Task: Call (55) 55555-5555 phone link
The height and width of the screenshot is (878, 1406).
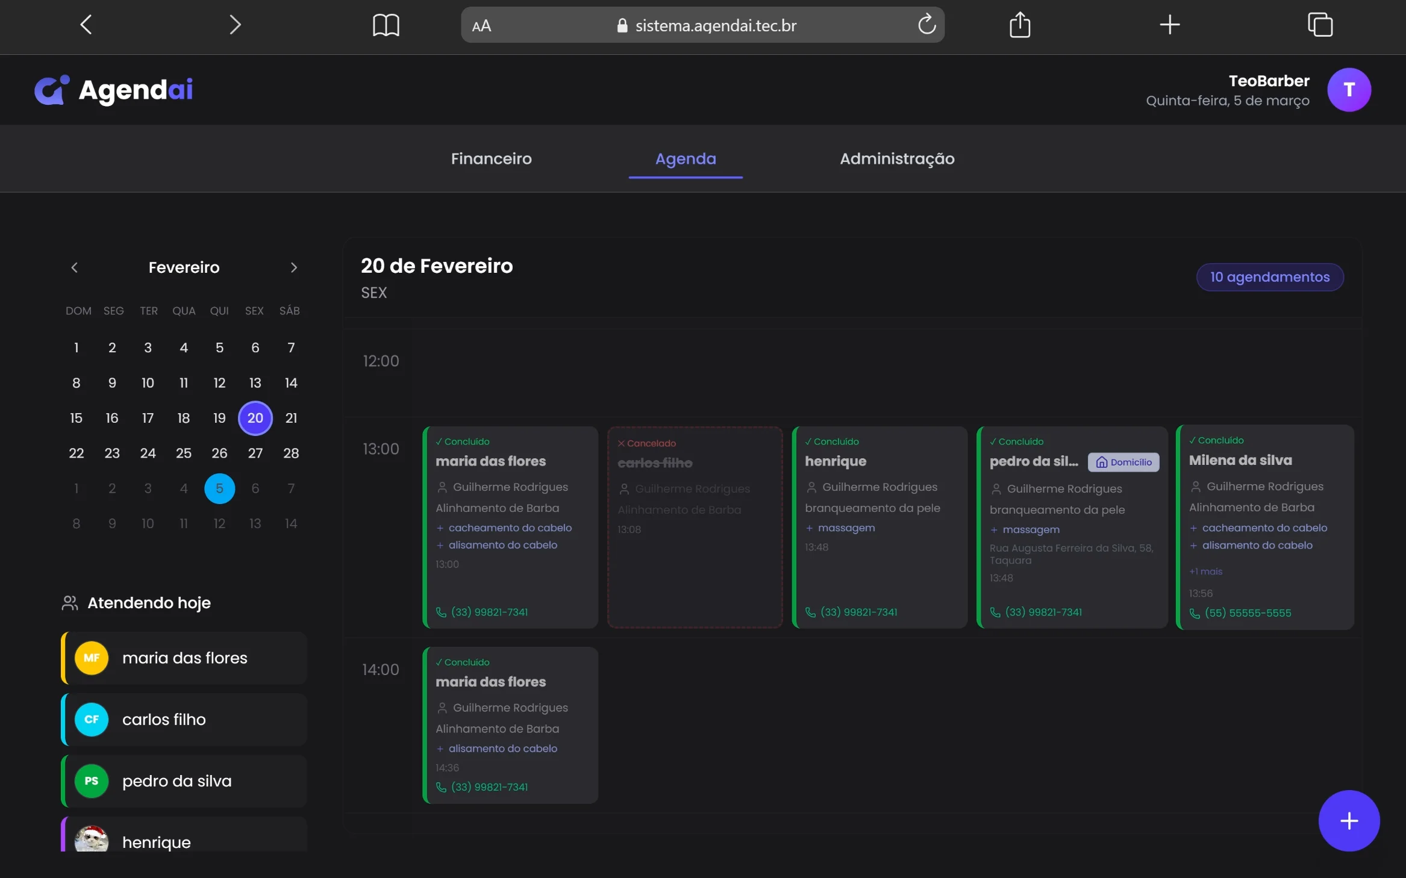Action: 1248,613
